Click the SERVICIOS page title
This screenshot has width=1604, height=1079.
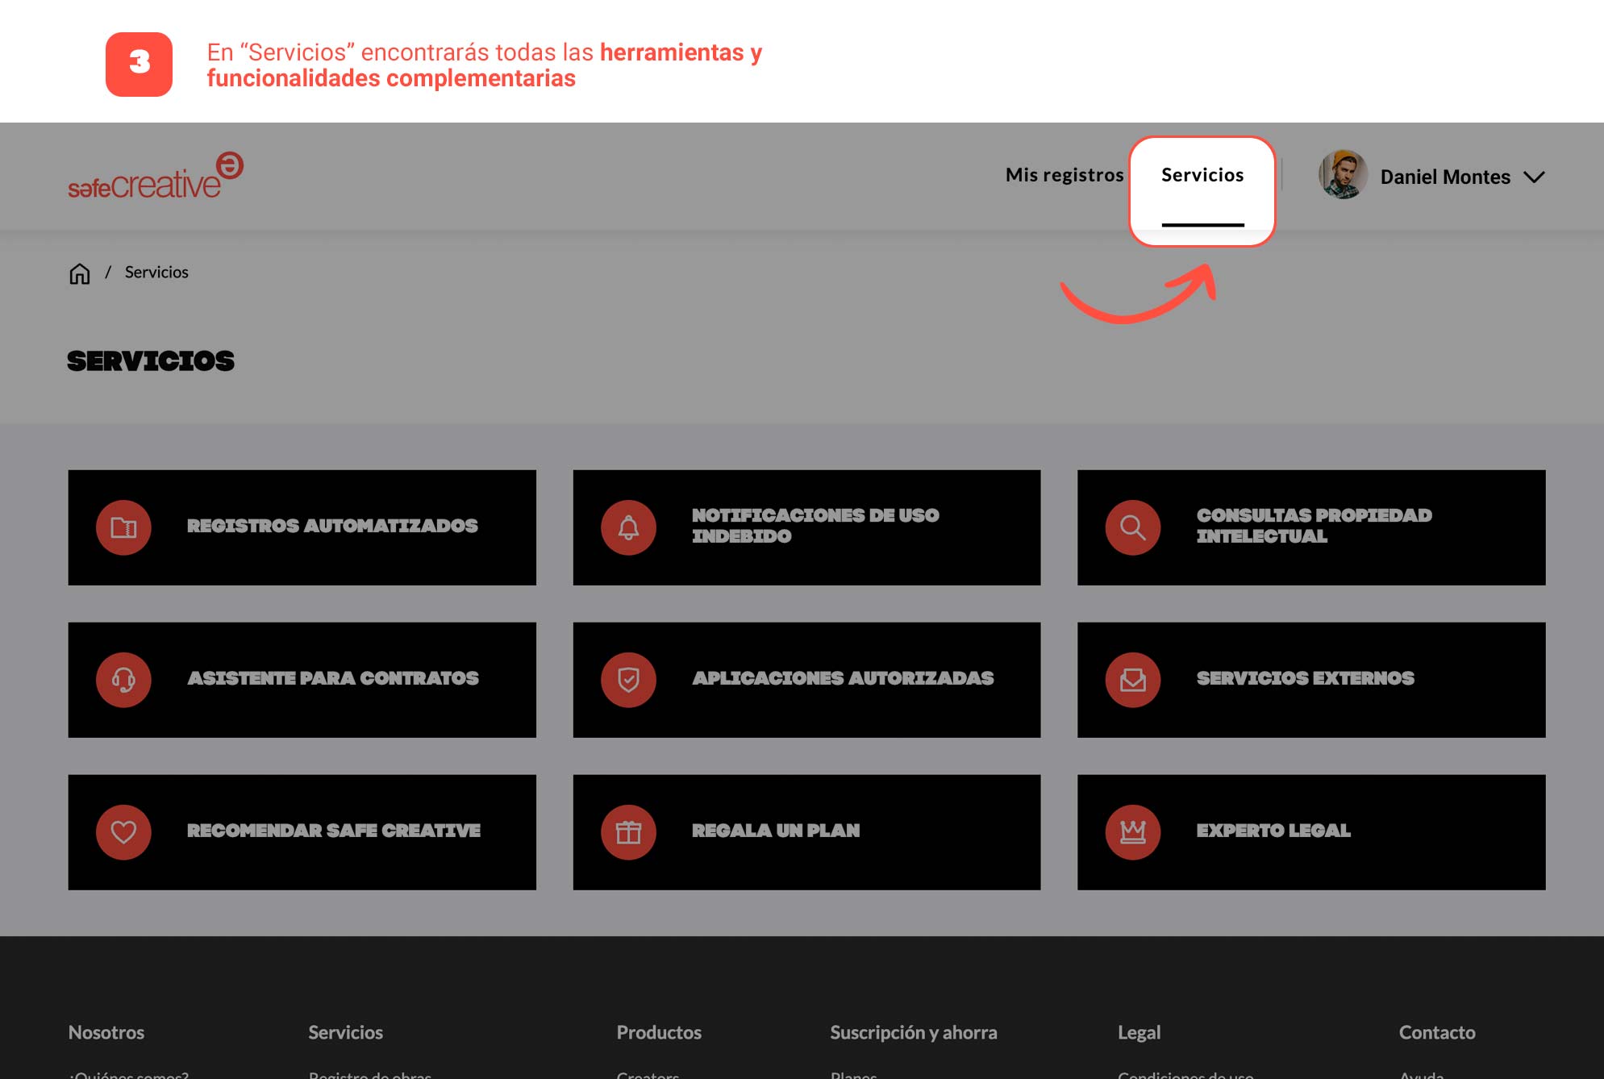151,360
